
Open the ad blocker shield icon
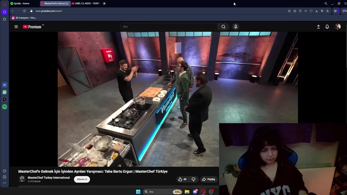[300, 11]
